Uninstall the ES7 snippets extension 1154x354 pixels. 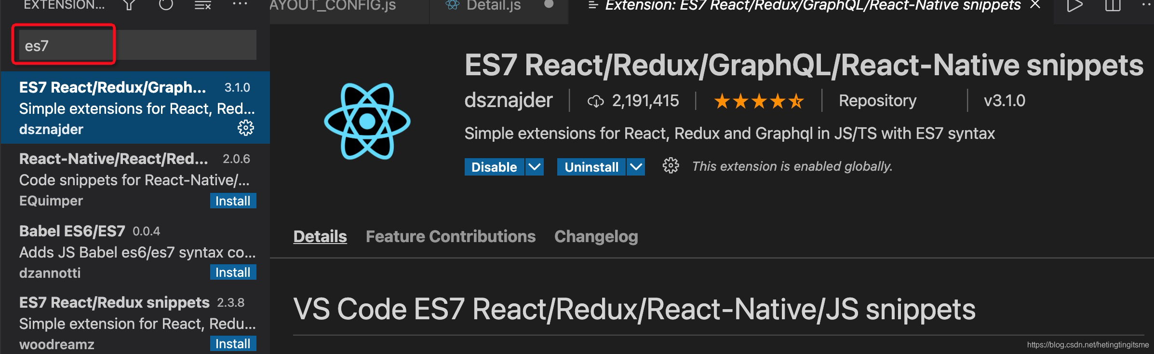tap(591, 167)
